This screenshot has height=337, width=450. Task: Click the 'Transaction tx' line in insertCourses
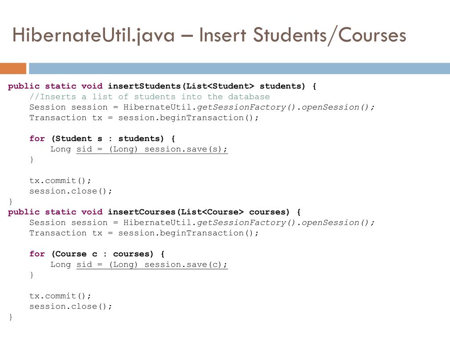pos(144,233)
